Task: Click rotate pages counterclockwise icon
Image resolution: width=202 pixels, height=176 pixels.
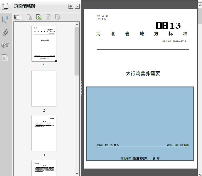Action: tap(48, 17)
